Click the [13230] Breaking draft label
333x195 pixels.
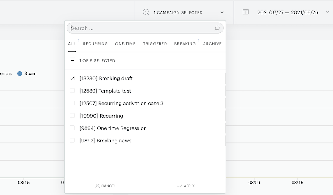click(106, 78)
